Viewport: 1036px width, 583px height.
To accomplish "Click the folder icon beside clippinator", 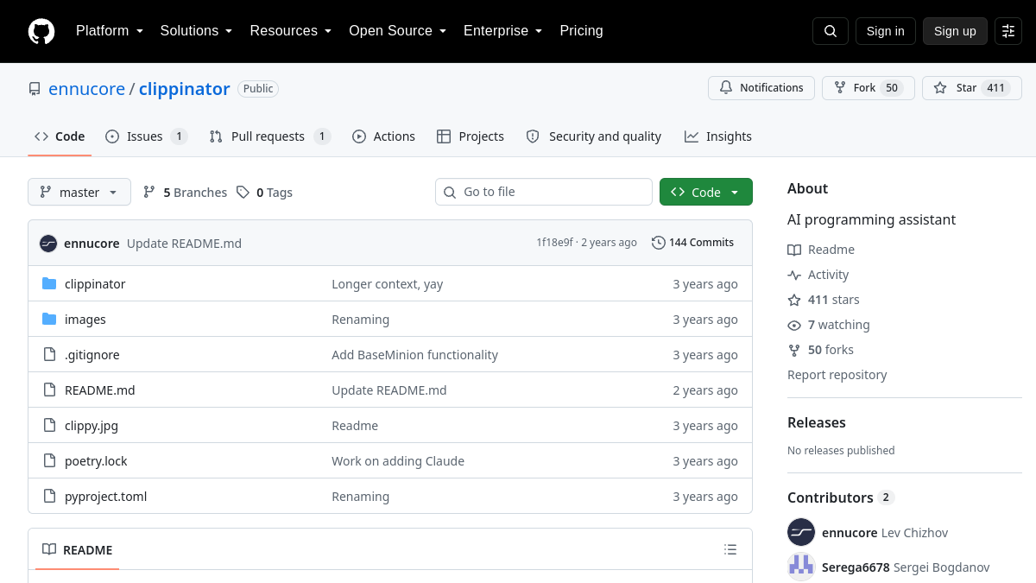I will click(49, 284).
